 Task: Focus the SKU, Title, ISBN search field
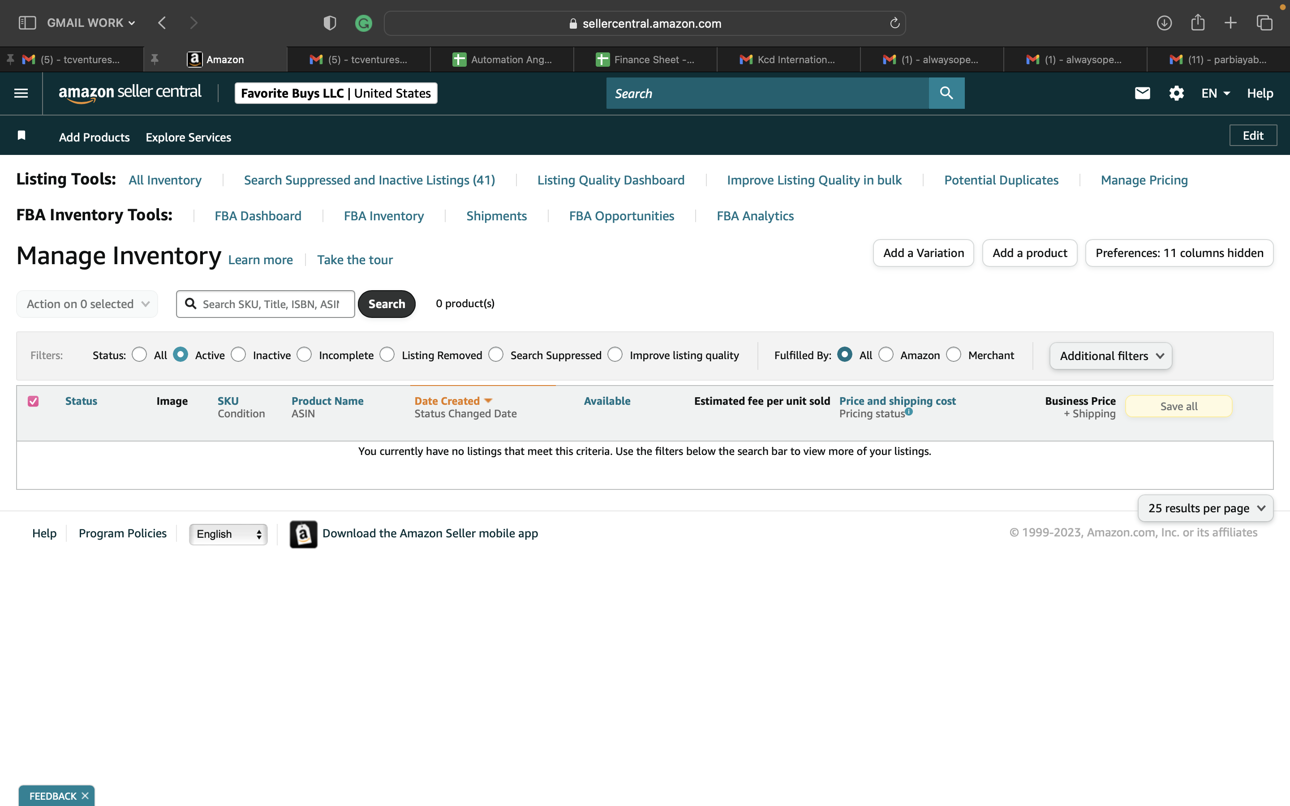point(266,304)
